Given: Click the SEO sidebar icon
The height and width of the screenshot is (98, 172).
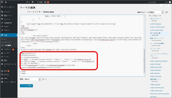Looking at the screenshot, I should tap(2, 71).
